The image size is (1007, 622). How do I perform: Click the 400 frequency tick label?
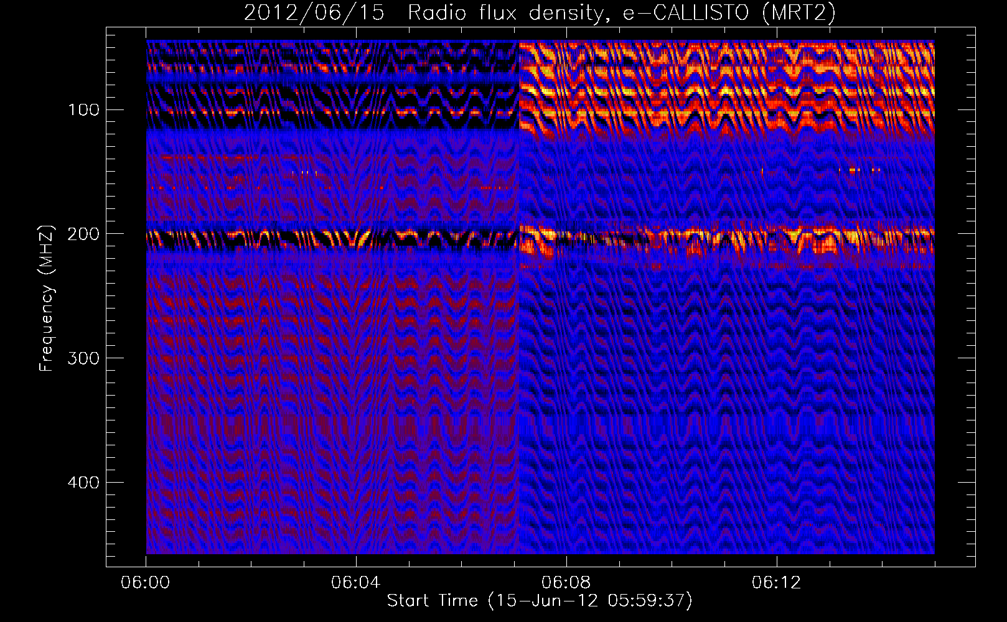(x=83, y=483)
